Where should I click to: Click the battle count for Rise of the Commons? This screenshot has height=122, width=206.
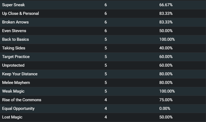106,100
